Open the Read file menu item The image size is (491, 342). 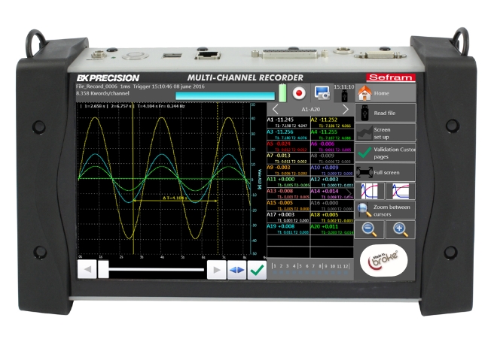pyautogui.click(x=384, y=113)
